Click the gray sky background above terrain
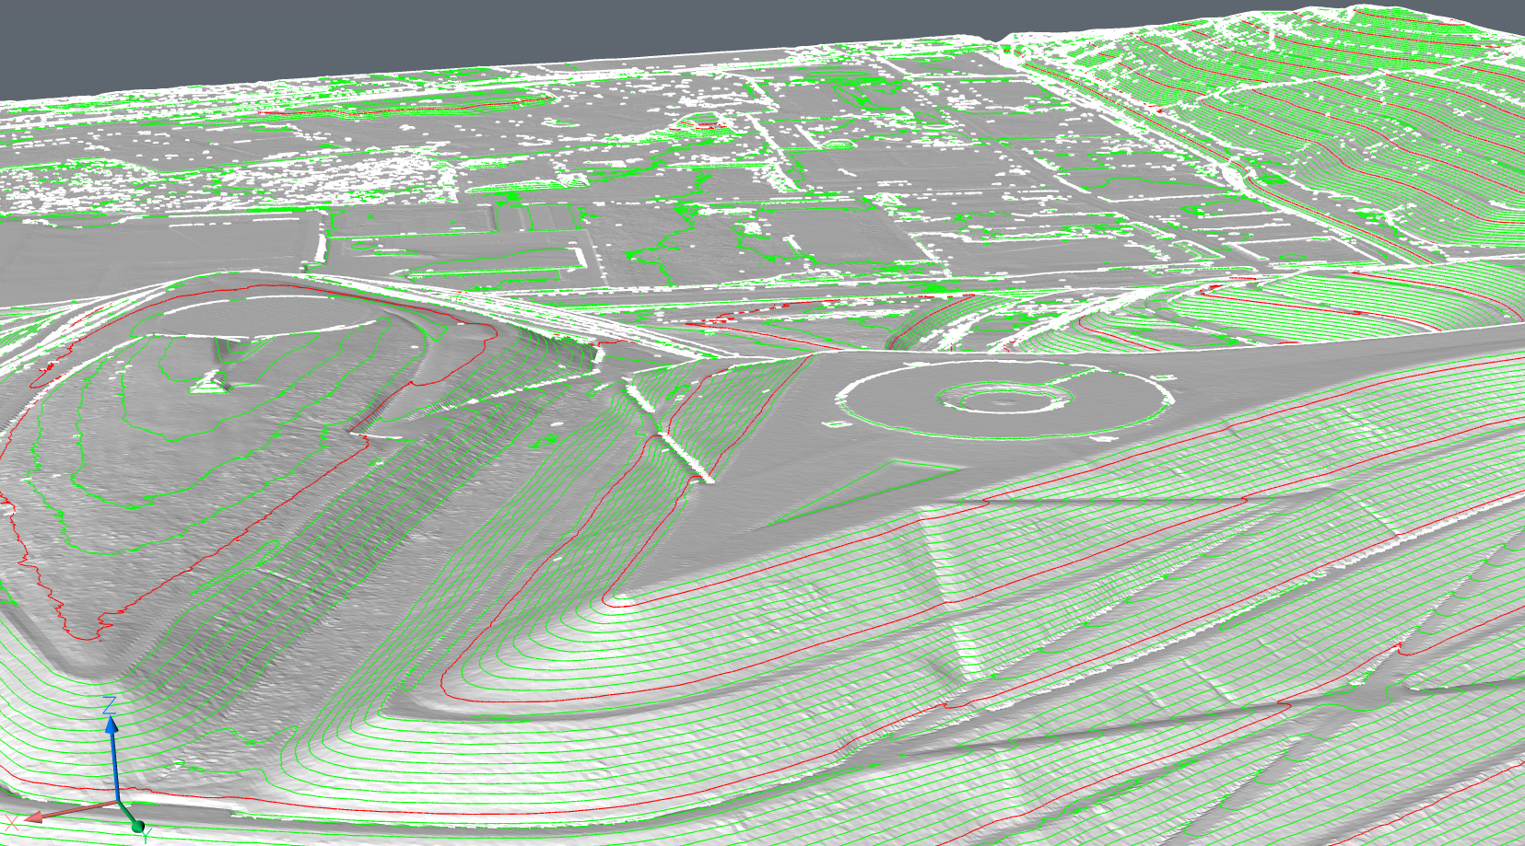The height and width of the screenshot is (846, 1525). [461, 37]
